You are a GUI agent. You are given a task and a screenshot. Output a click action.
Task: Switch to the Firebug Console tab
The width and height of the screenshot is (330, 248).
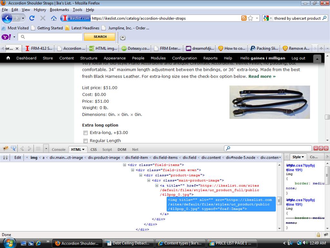click(58, 149)
